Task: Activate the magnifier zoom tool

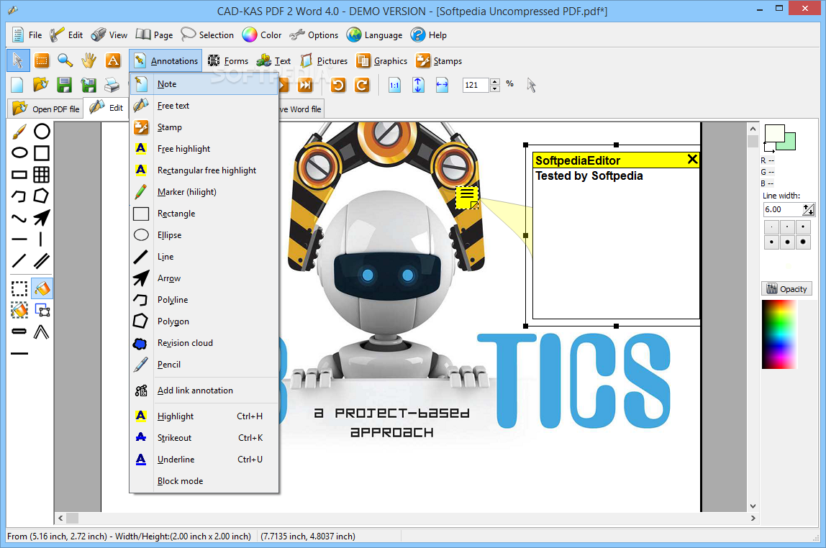Action: pyautogui.click(x=65, y=60)
